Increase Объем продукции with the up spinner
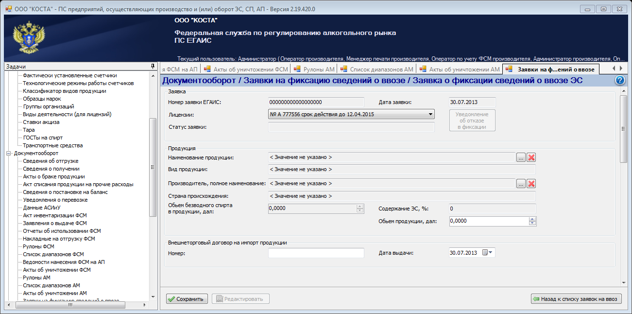The image size is (632, 314). click(533, 219)
